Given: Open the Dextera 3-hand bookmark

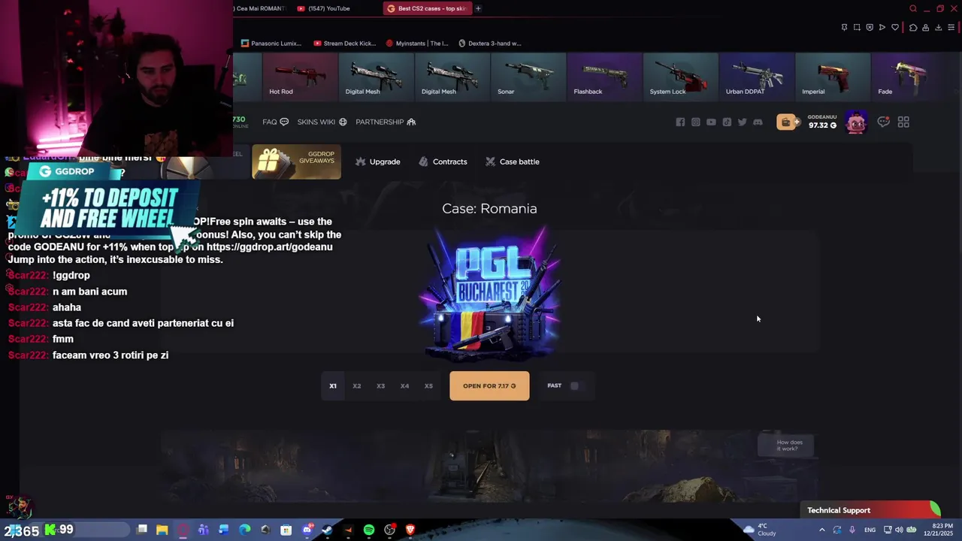Looking at the screenshot, I should click(x=490, y=44).
